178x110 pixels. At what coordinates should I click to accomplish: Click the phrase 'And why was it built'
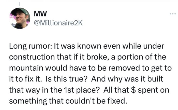(127, 79)
